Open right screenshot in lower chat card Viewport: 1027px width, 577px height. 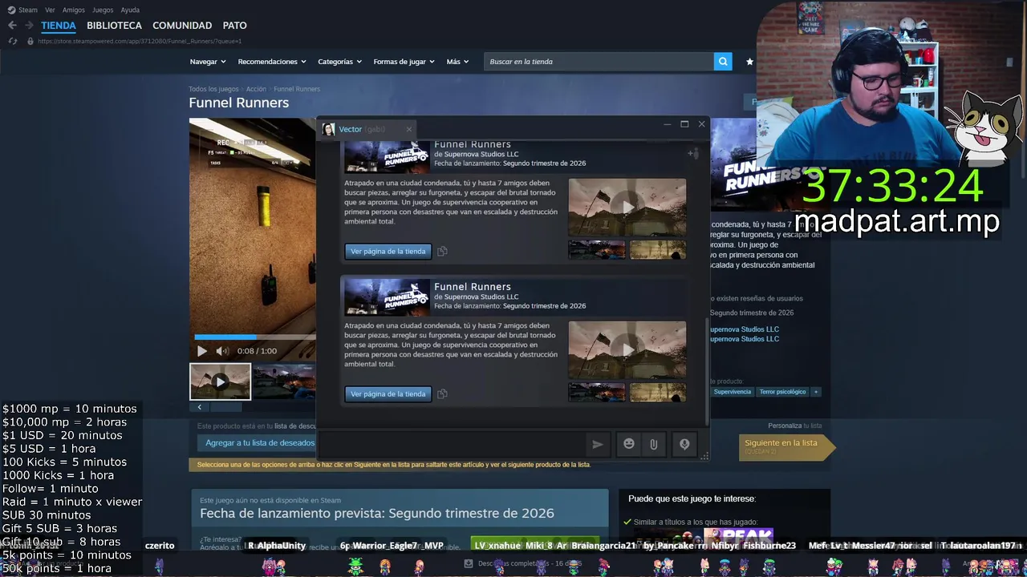[x=657, y=393]
